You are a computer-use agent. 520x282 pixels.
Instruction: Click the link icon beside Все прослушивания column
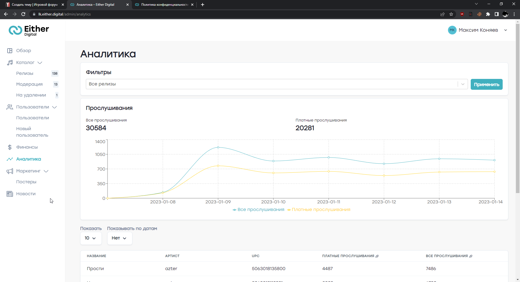471,256
